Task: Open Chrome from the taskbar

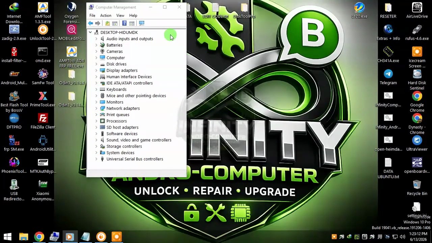Action: click(x=39, y=237)
